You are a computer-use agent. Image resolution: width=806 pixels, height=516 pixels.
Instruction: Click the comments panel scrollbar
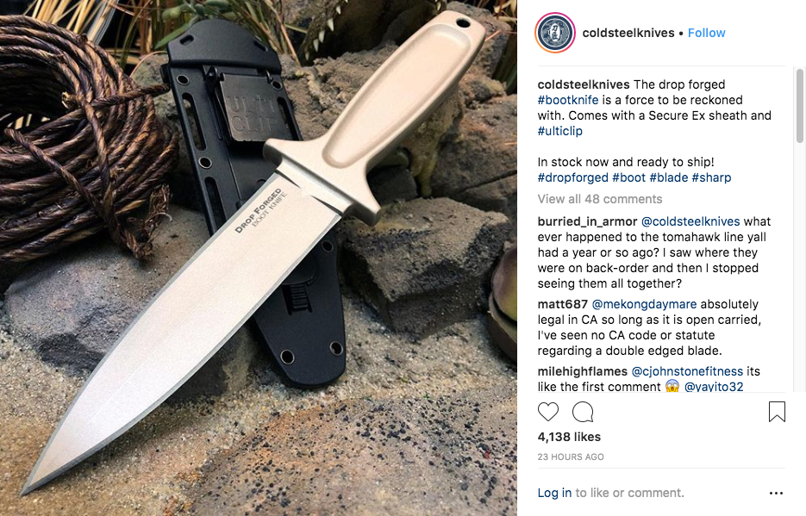pyautogui.click(x=799, y=106)
